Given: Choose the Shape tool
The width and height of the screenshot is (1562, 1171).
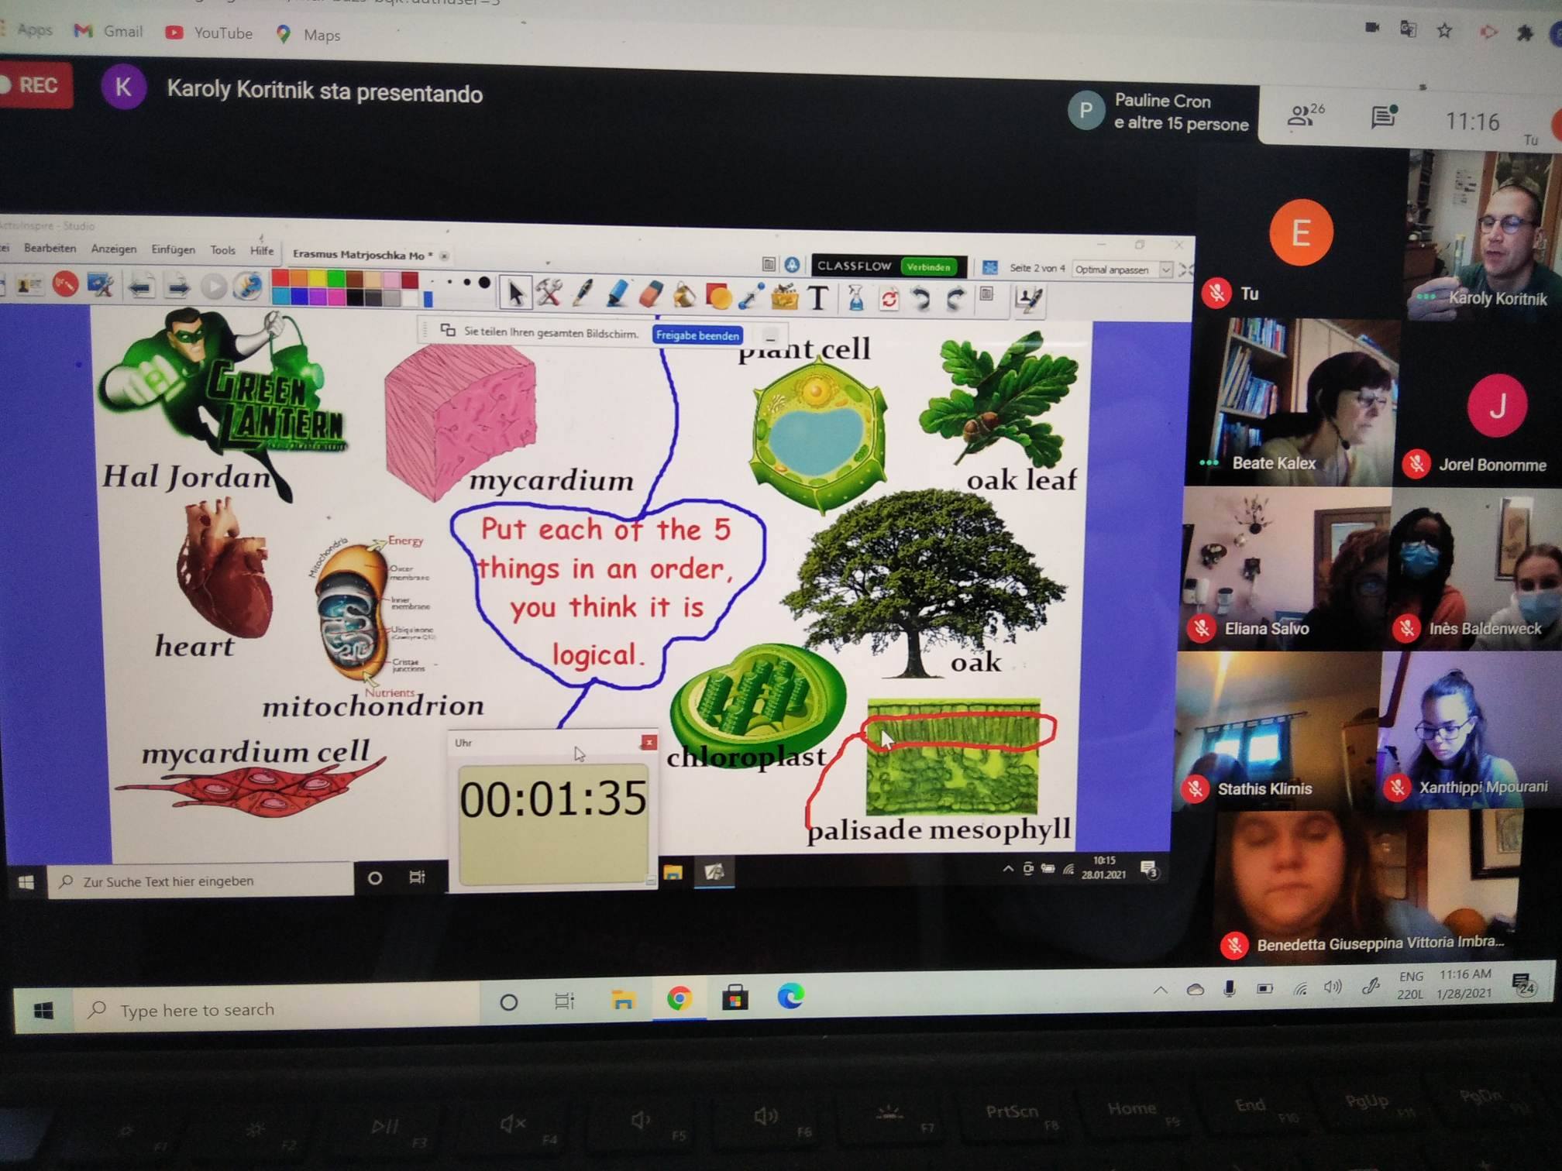Looking at the screenshot, I should point(717,296).
